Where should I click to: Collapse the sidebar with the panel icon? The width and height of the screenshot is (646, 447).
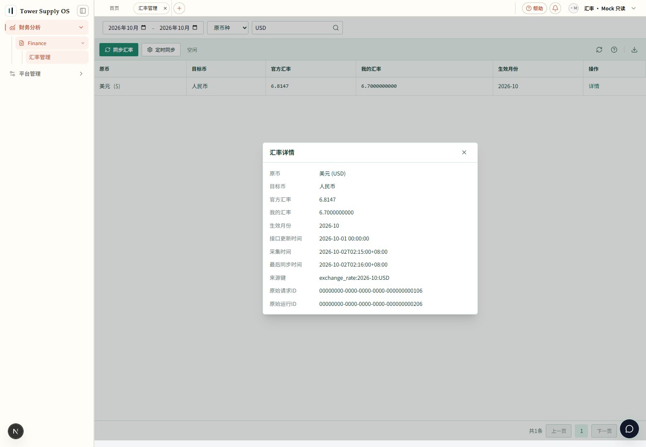pyautogui.click(x=83, y=11)
